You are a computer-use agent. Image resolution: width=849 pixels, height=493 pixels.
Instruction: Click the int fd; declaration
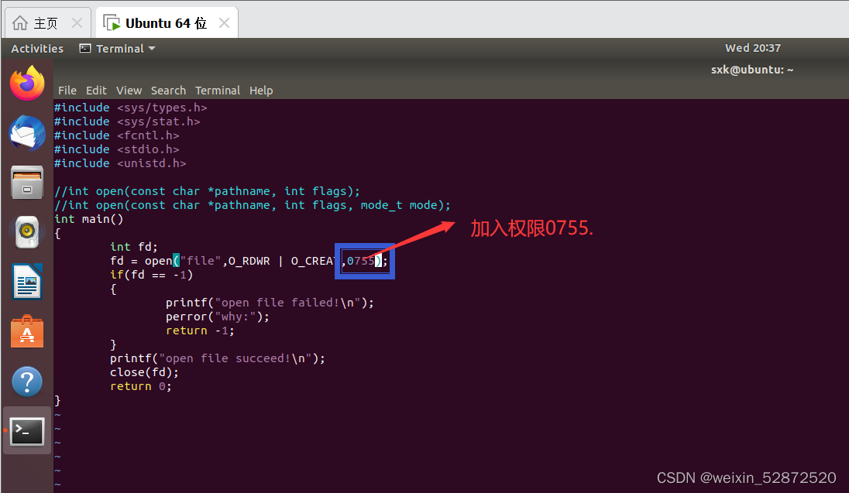pyautogui.click(x=134, y=247)
